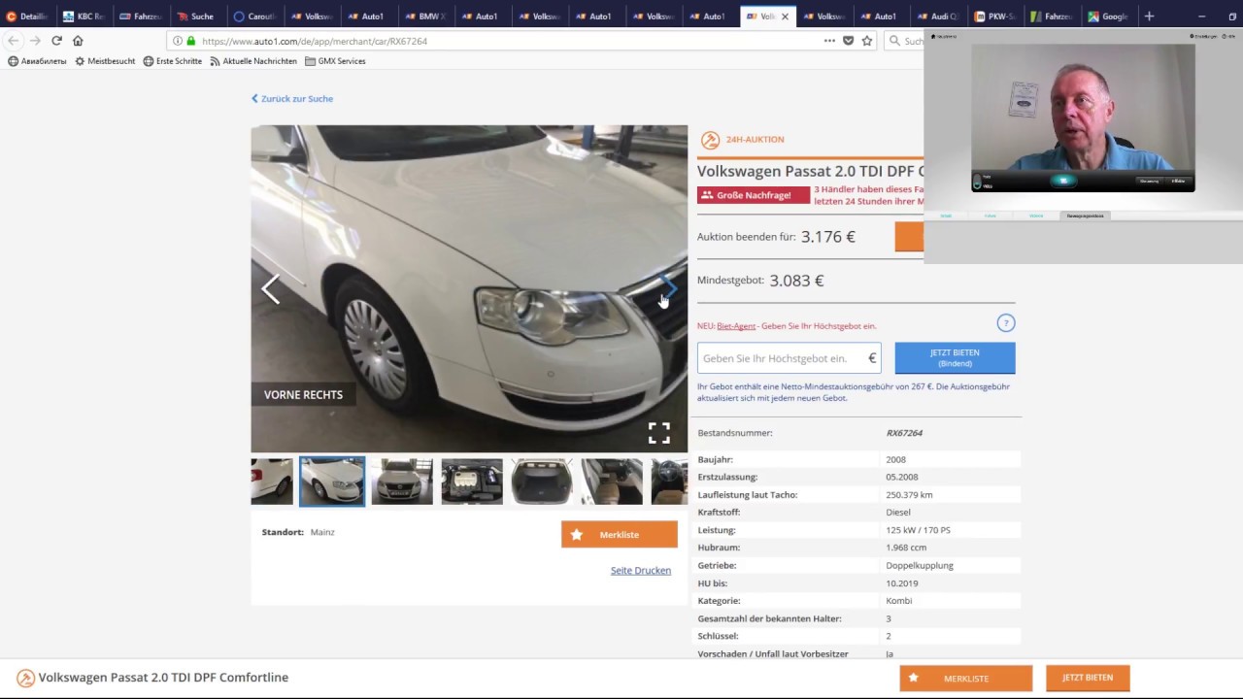Click the Standort value Mainz
Viewport: 1243px width, 699px height.
coord(322,532)
